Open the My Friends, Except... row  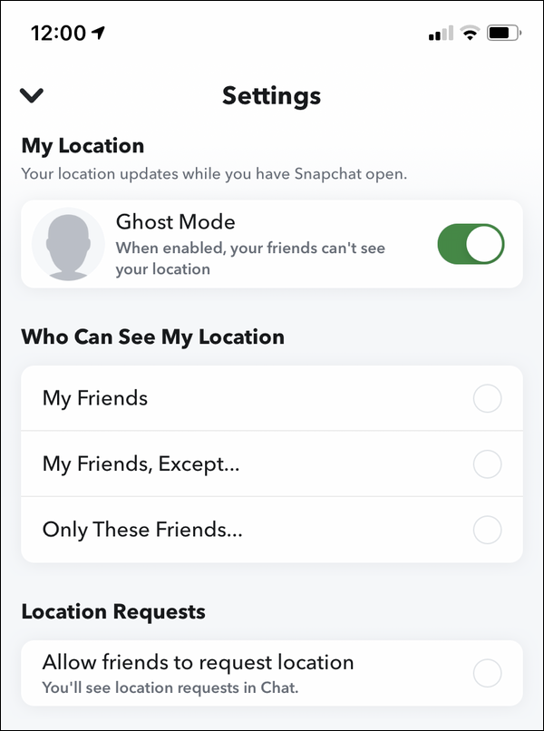coord(272,463)
